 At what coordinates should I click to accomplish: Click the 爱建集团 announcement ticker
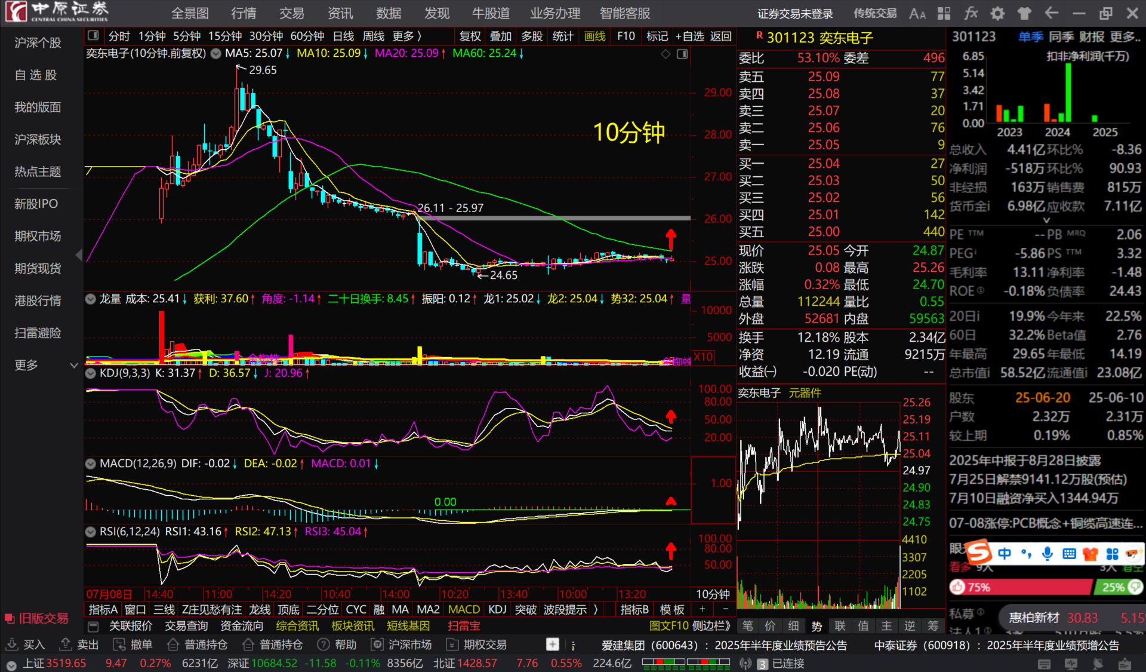[x=724, y=645]
